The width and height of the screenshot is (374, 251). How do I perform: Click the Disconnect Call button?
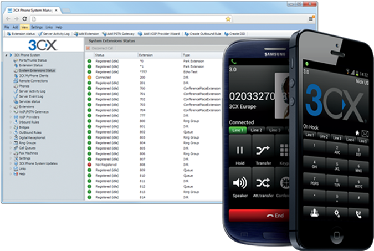click(x=100, y=48)
